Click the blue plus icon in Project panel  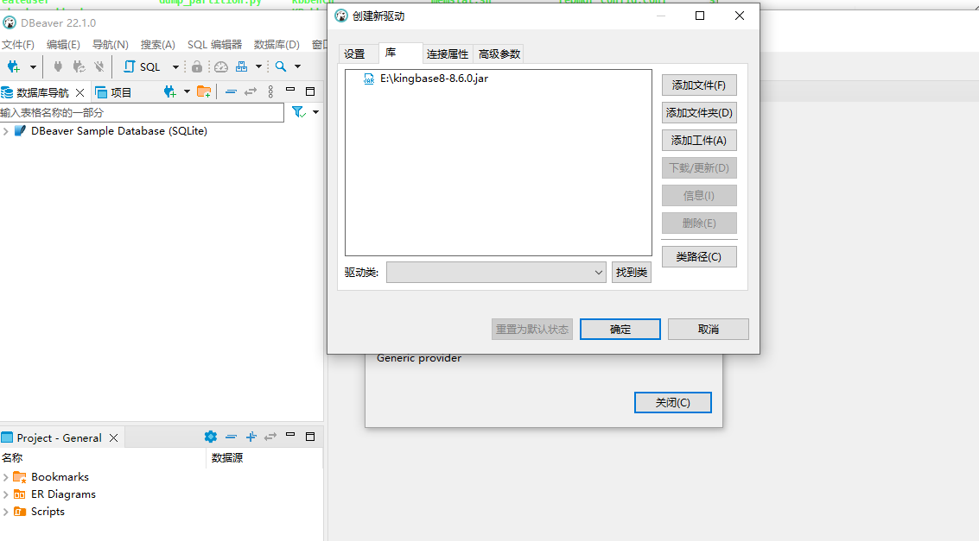point(251,437)
